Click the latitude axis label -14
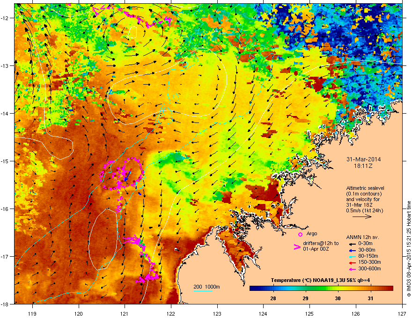The width and height of the screenshot is (412, 318). pyautogui.click(x=5, y=113)
